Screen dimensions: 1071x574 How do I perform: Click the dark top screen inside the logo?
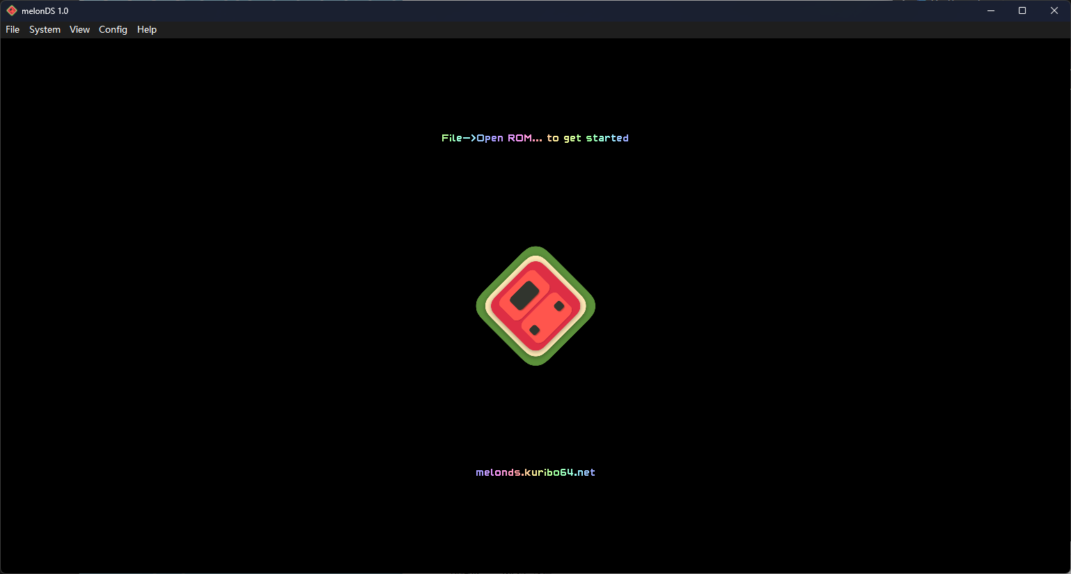[x=524, y=295]
